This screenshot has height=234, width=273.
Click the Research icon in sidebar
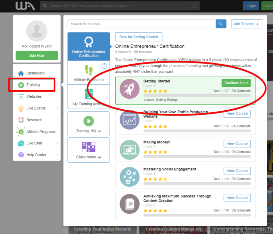(21, 120)
